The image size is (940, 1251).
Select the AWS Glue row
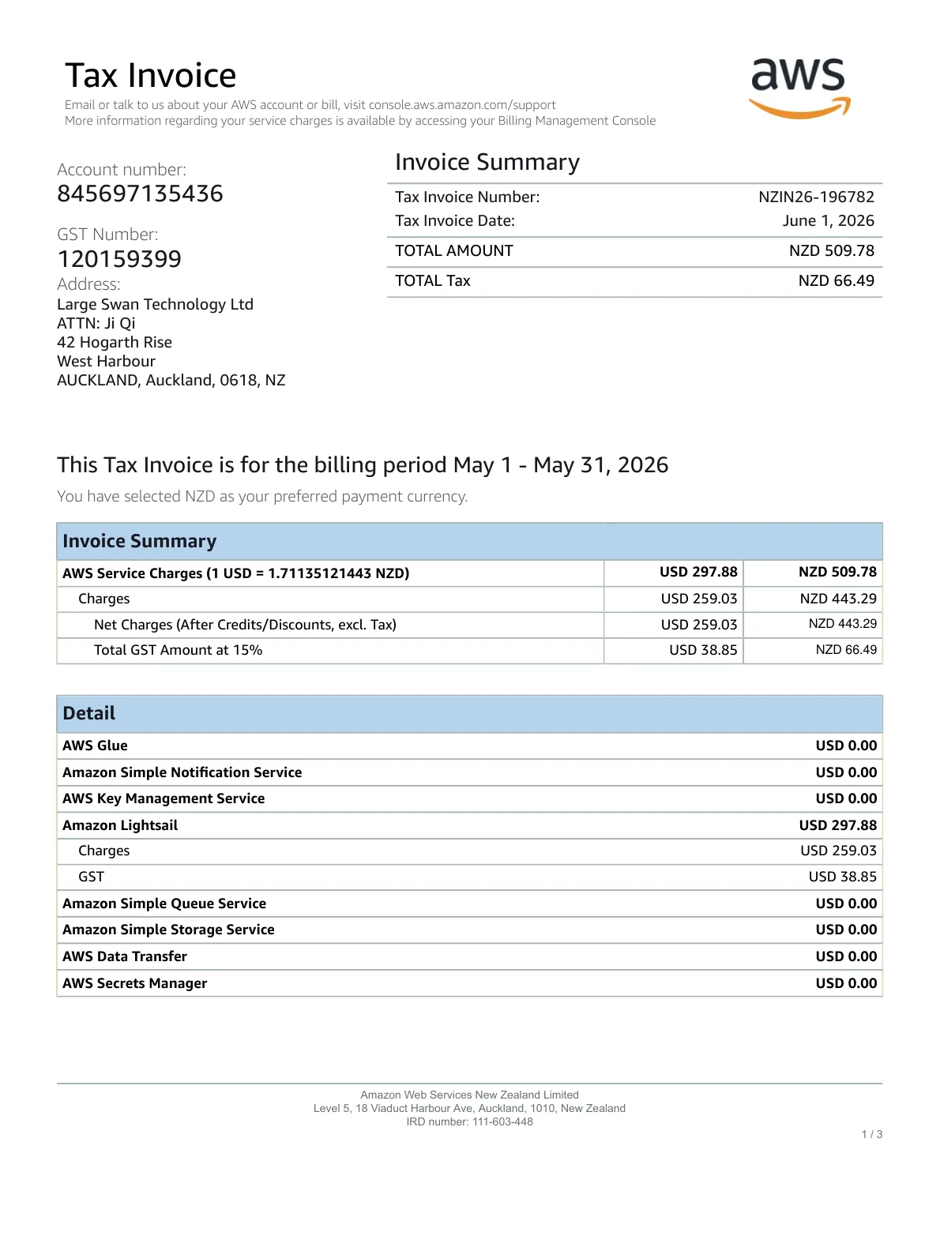tap(469, 746)
